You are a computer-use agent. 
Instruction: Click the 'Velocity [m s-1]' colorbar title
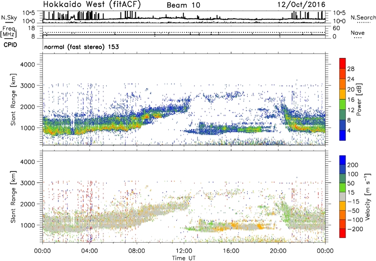[367, 196]
